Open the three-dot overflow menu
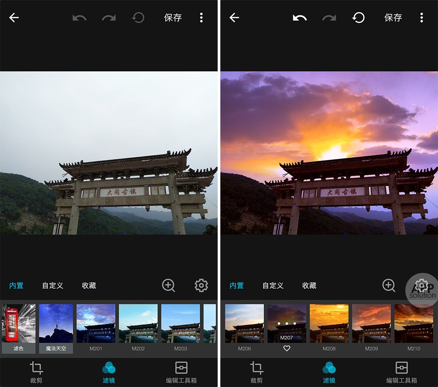This screenshot has height=387, width=438. coord(201,18)
